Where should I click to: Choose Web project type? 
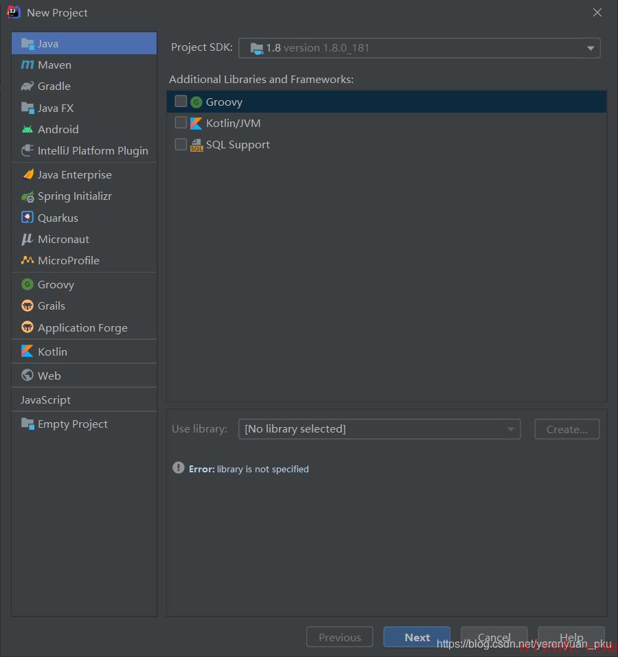pyautogui.click(x=84, y=376)
